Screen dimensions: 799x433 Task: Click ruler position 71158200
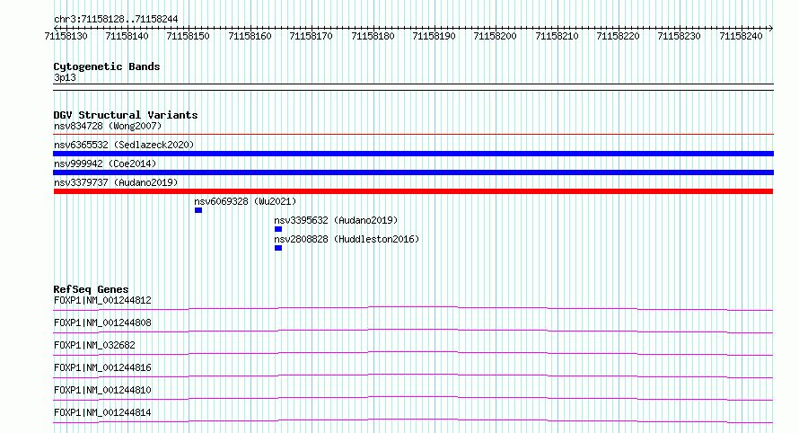pos(495,36)
